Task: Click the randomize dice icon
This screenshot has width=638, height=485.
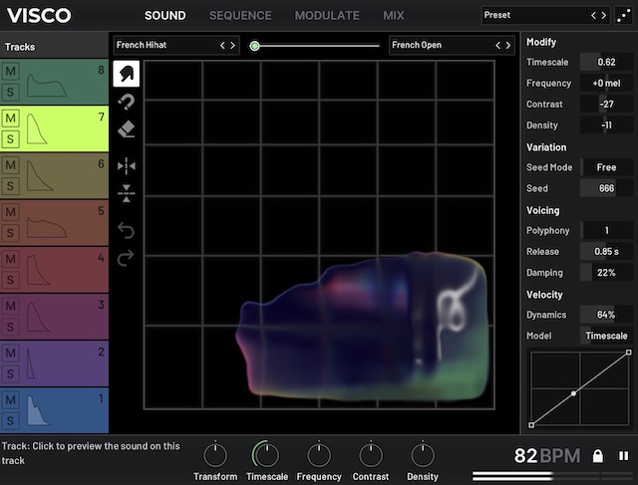Action: [623, 15]
